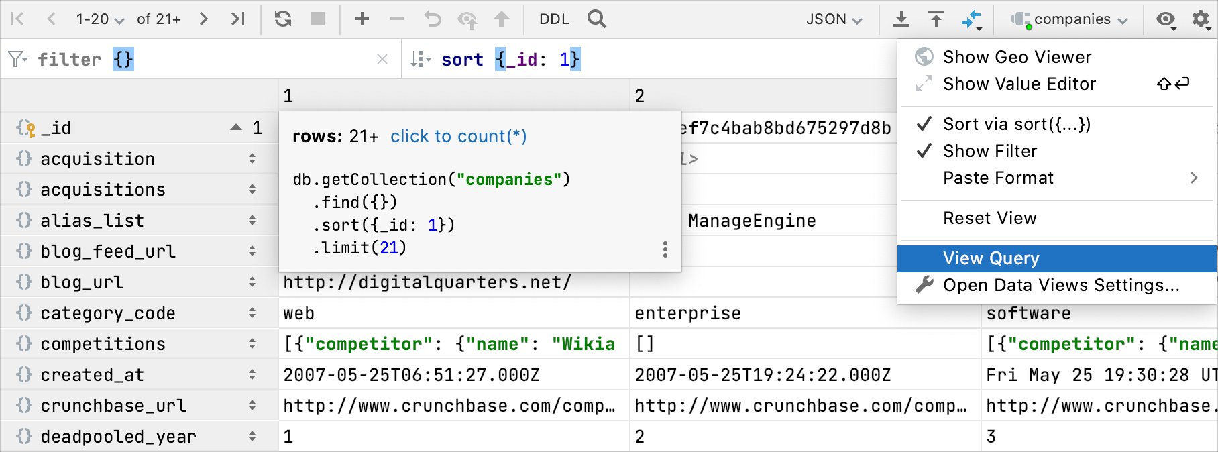Viewport: 1218px width, 452px height.
Task: Toggle sort order on acquisitions field
Action: pos(252,189)
